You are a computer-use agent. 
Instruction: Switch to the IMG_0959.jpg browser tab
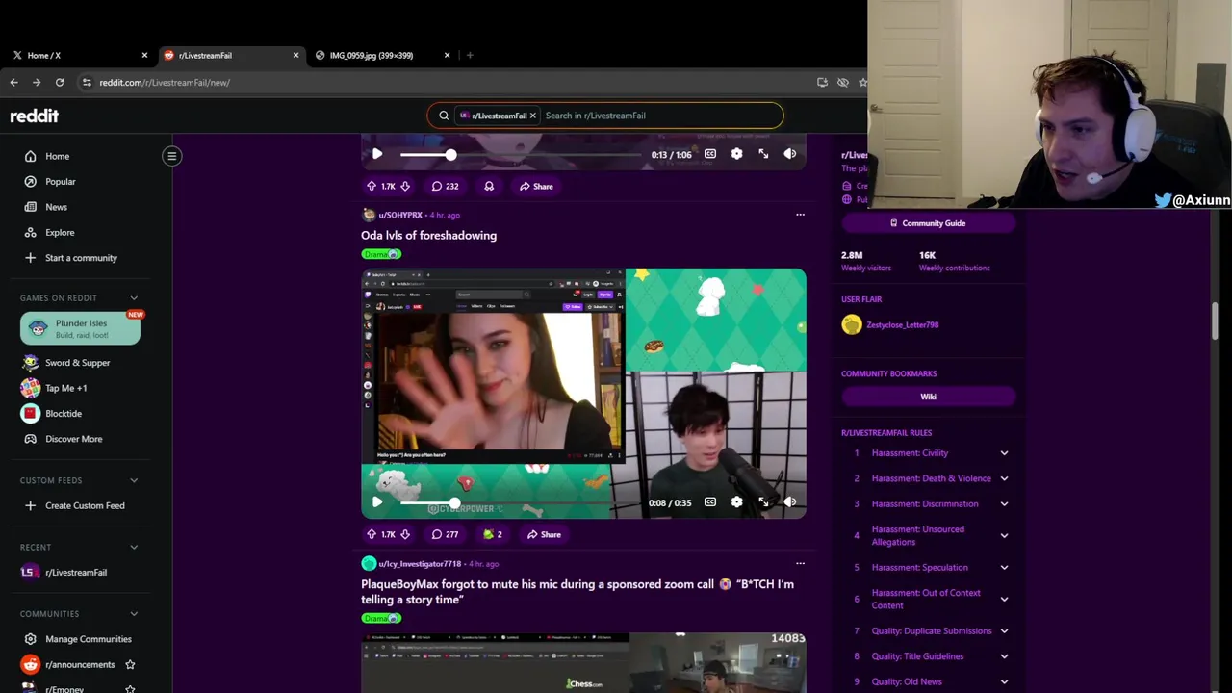click(381, 55)
